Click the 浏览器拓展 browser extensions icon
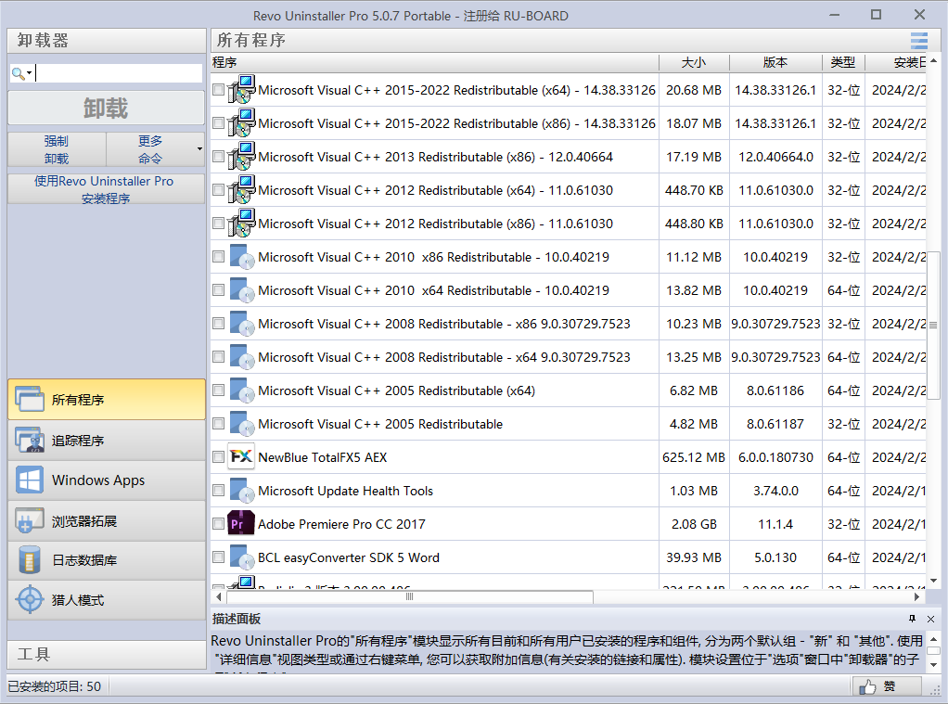The width and height of the screenshot is (948, 704). [30, 521]
